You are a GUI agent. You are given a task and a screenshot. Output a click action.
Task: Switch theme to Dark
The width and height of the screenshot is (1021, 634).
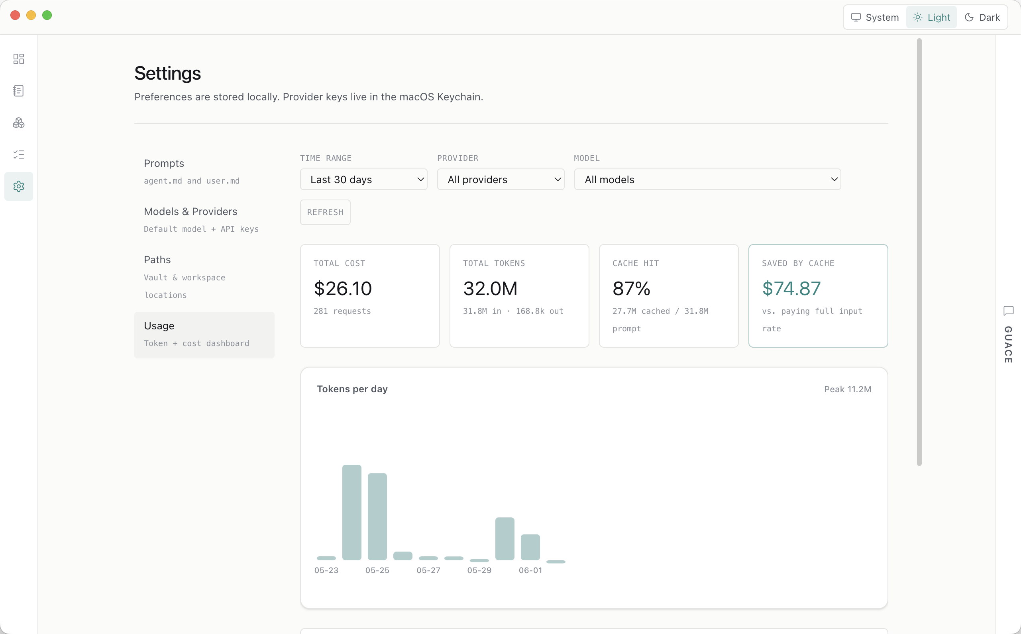point(982,17)
